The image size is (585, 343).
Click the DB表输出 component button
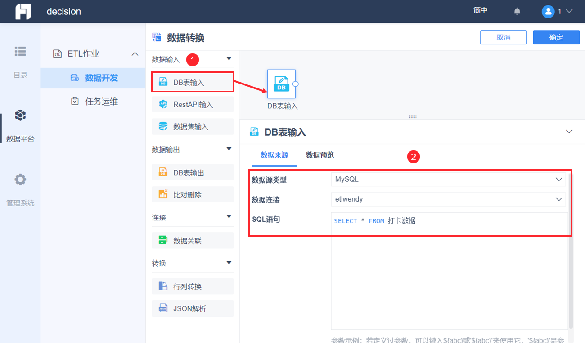(x=193, y=172)
